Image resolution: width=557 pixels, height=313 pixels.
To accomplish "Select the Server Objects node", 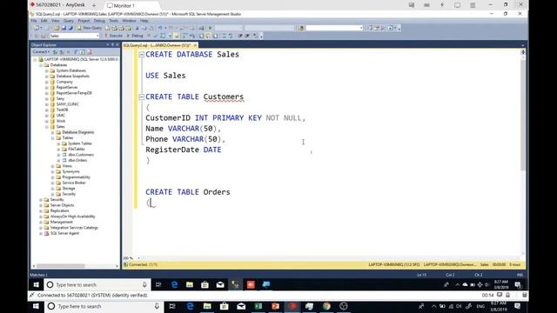I will (62, 205).
